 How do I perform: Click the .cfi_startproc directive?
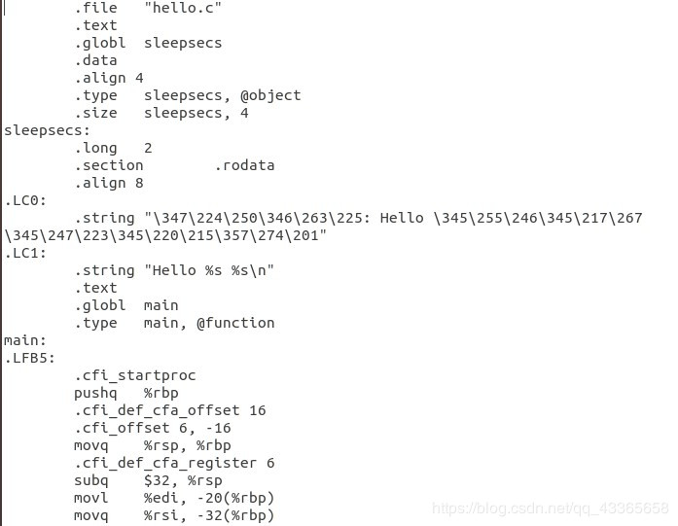coord(135,375)
